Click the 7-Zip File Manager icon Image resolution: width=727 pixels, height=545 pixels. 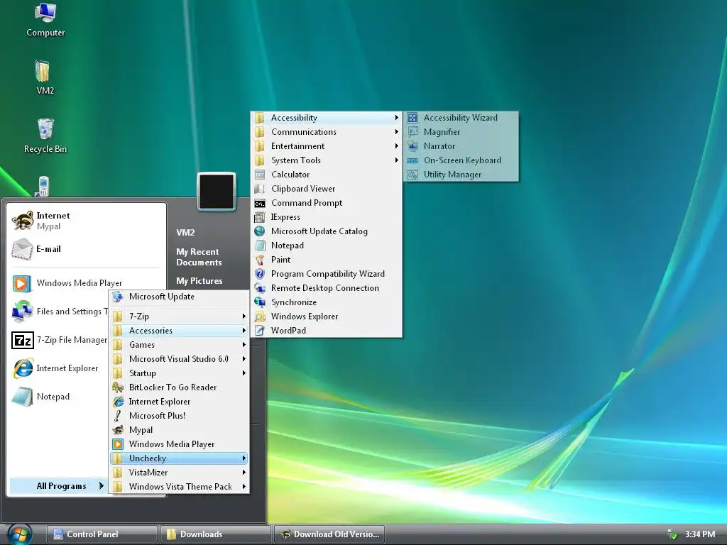(x=23, y=340)
